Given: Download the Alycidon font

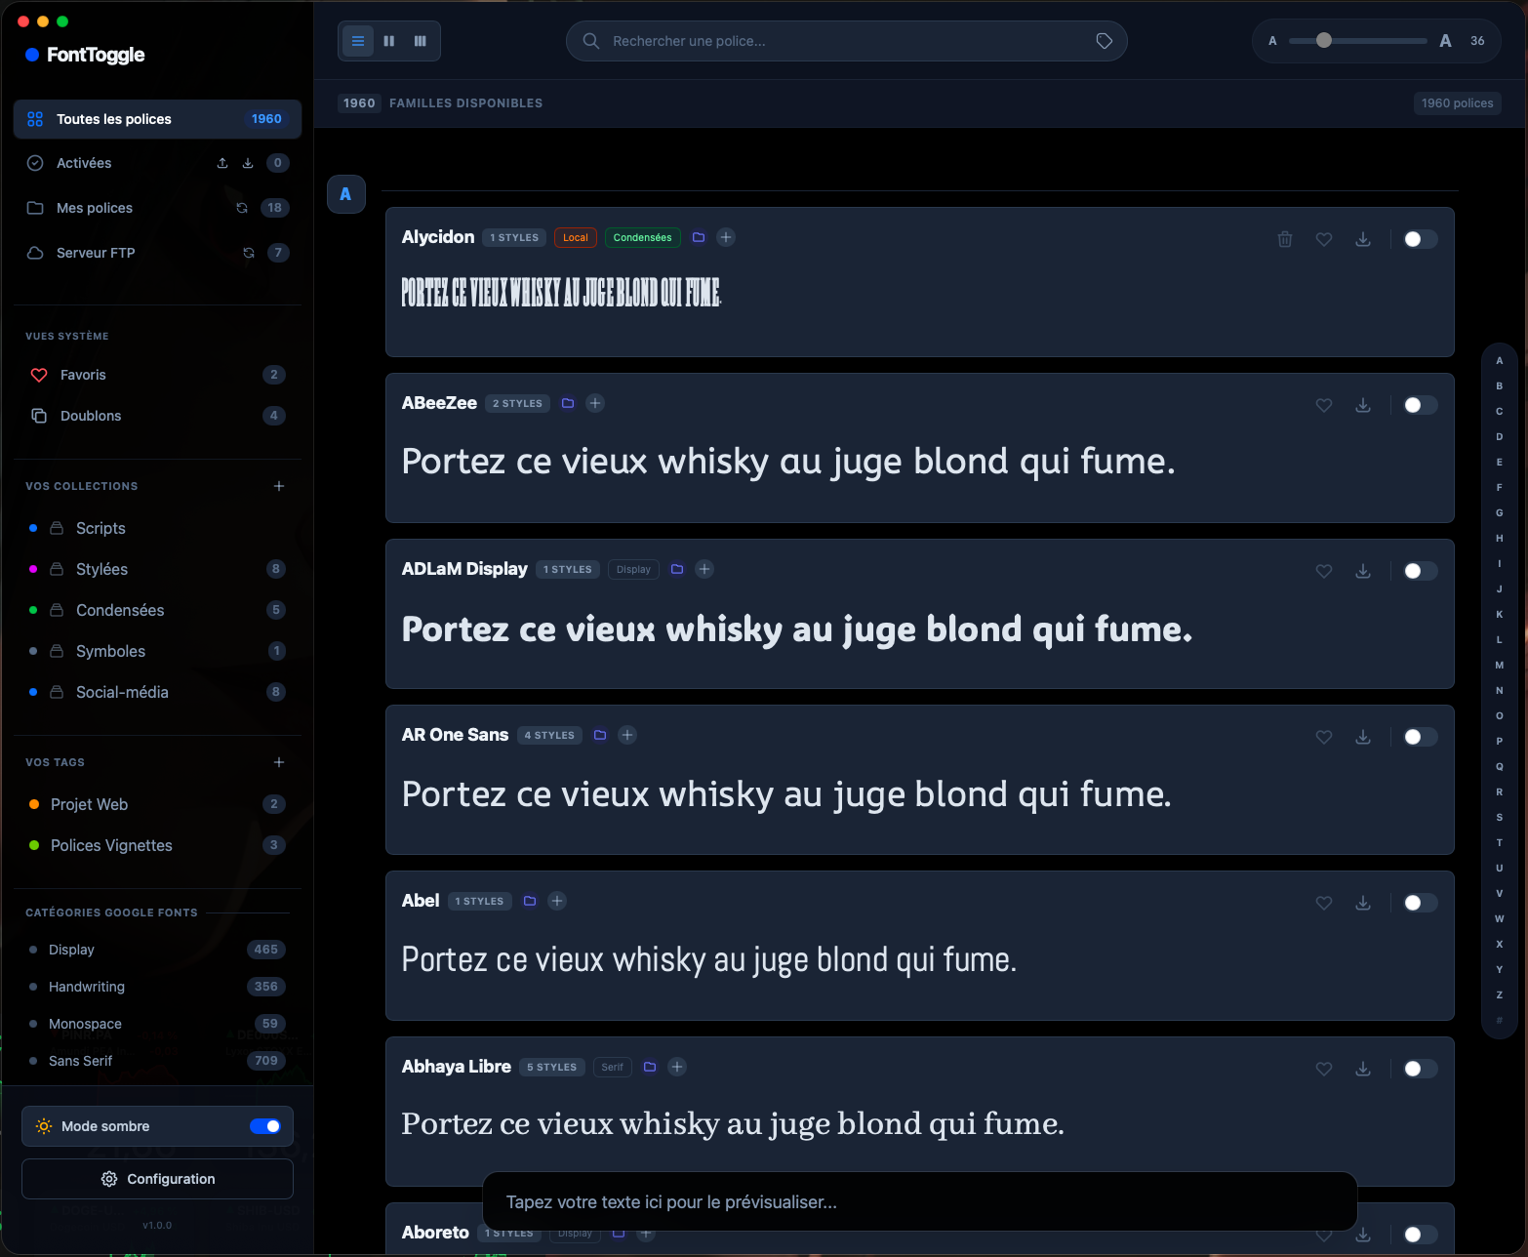Looking at the screenshot, I should point(1363,239).
